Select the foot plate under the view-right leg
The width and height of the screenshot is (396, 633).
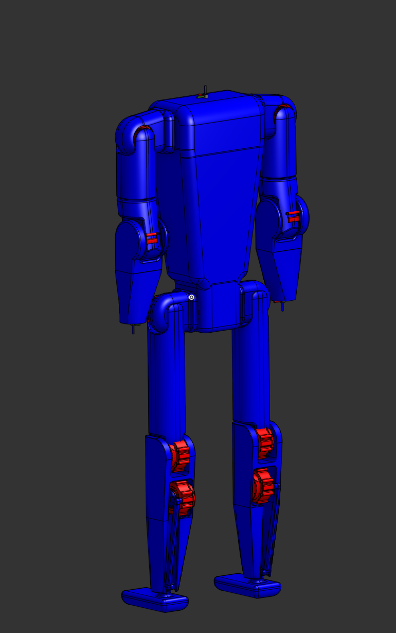point(247,586)
